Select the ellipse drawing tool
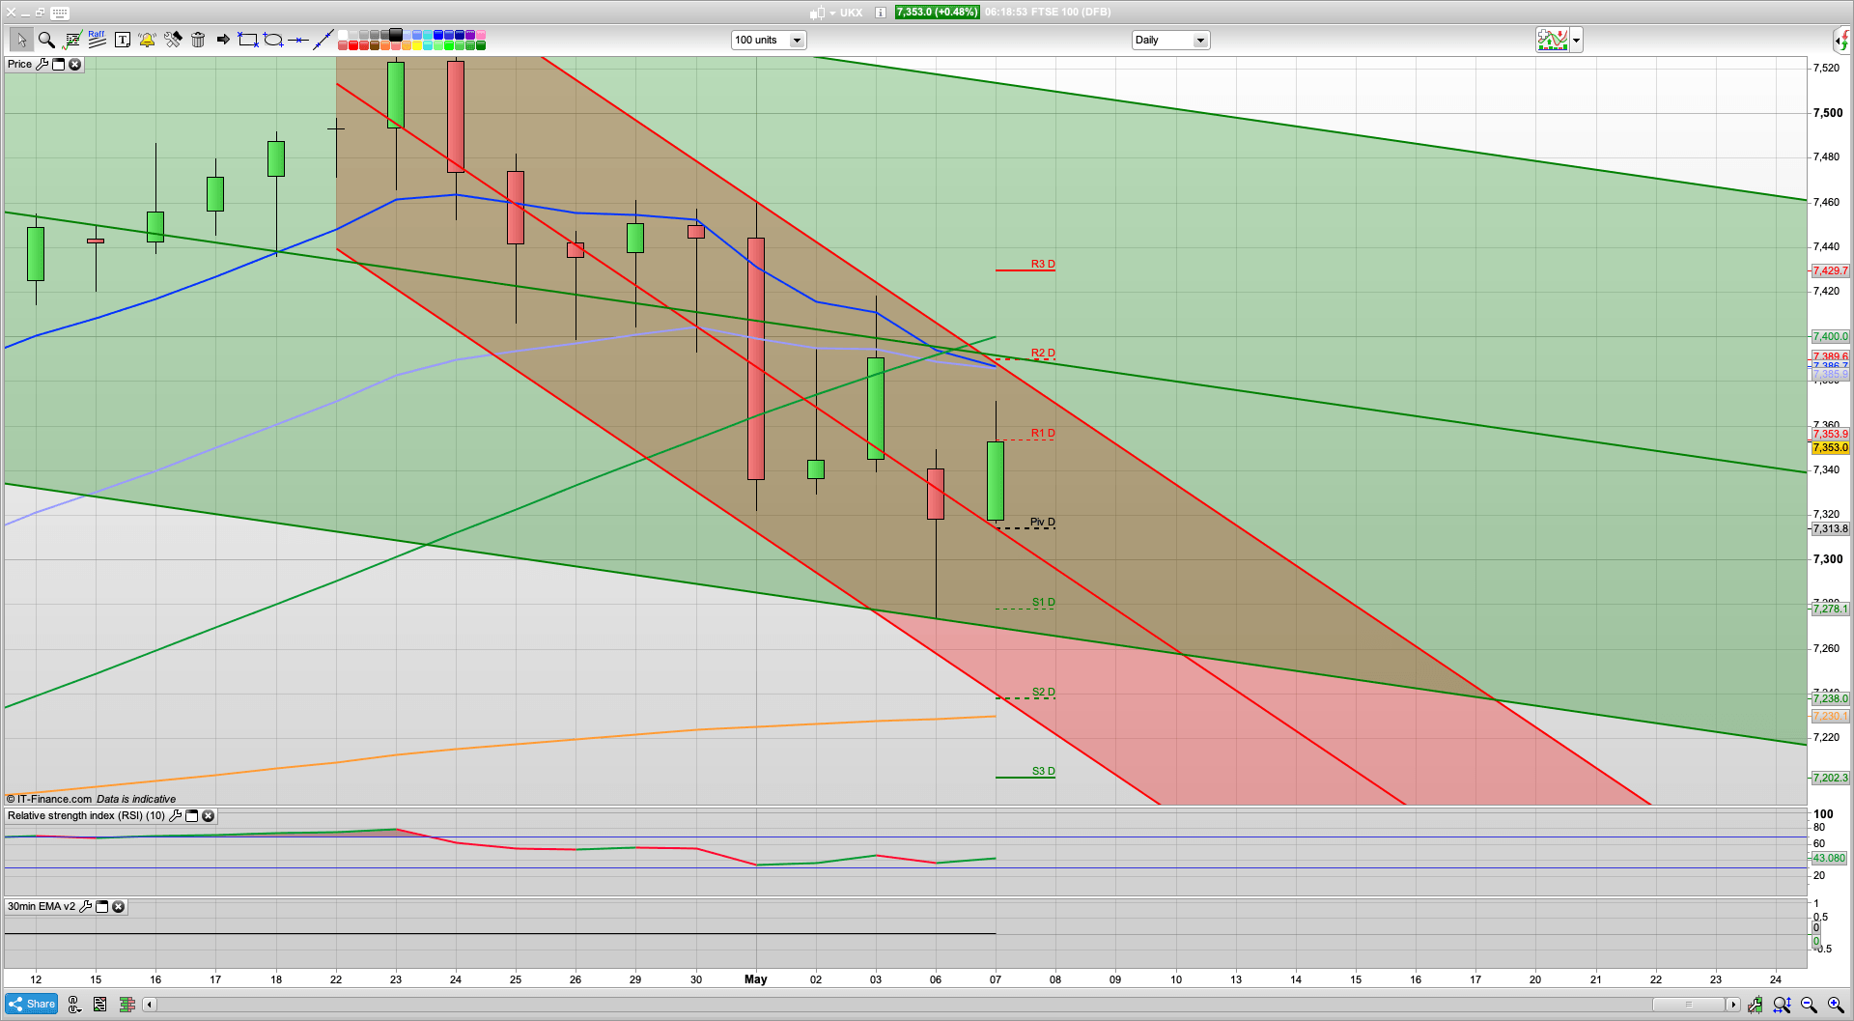This screenshot has width=1854, height=1021. click(273, 40)
